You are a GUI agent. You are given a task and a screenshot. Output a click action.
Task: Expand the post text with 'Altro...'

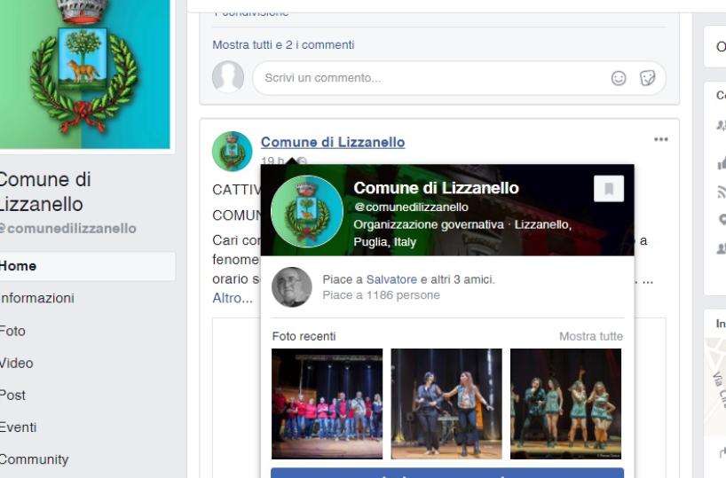tap(233, 298)
